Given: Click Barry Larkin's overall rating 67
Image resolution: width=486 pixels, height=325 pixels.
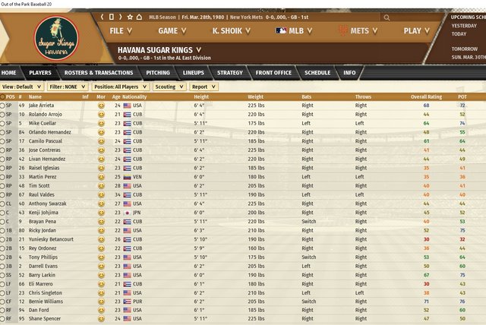Looking at the screenshot, I should [427, 276].
